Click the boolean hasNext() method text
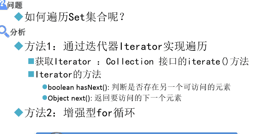This screenshot has height=134, width=270. (78, 87)
